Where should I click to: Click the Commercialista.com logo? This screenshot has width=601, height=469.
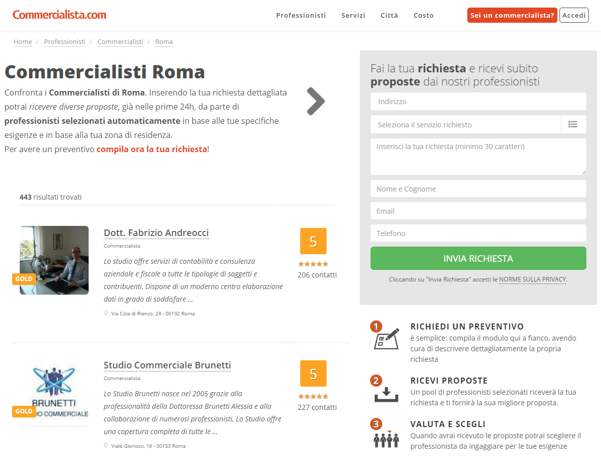[59, 15]
